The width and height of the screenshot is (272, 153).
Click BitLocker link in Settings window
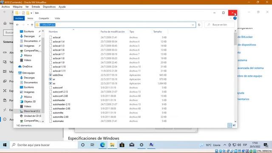coord(245,37)
